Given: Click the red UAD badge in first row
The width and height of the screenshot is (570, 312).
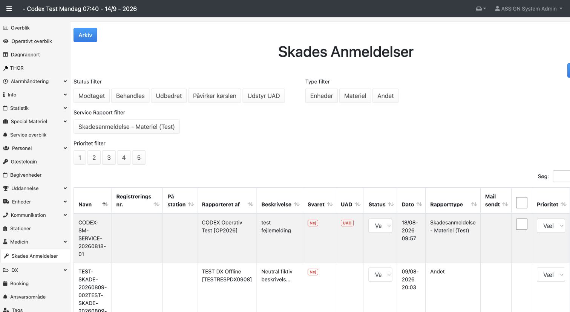Looking at the screenshot, I should pyautogui.click(x=347, y=223).
